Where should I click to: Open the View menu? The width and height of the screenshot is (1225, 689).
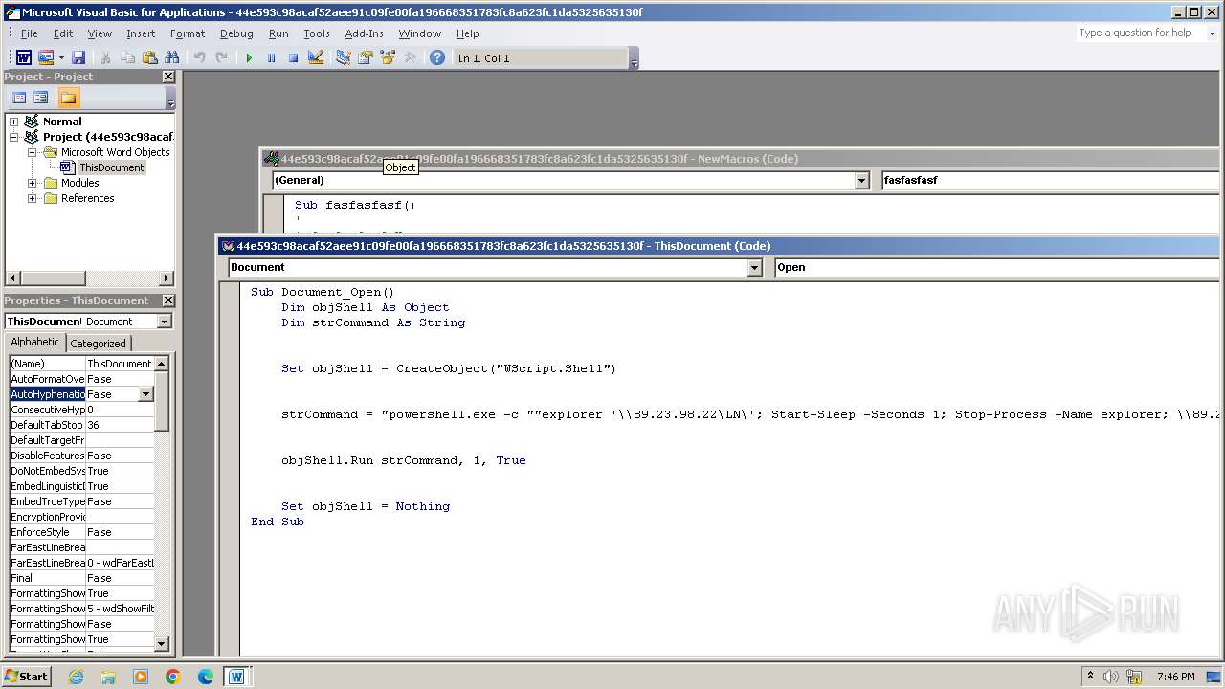coord(100,33)
